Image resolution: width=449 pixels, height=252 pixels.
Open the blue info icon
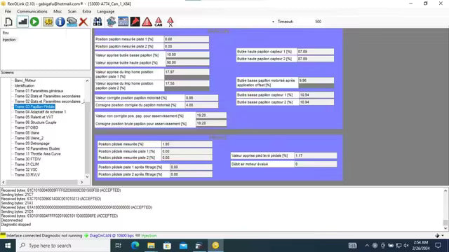(60, 22)
